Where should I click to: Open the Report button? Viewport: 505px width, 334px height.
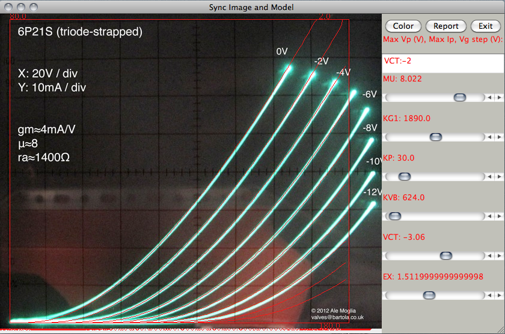coord(445,26)
